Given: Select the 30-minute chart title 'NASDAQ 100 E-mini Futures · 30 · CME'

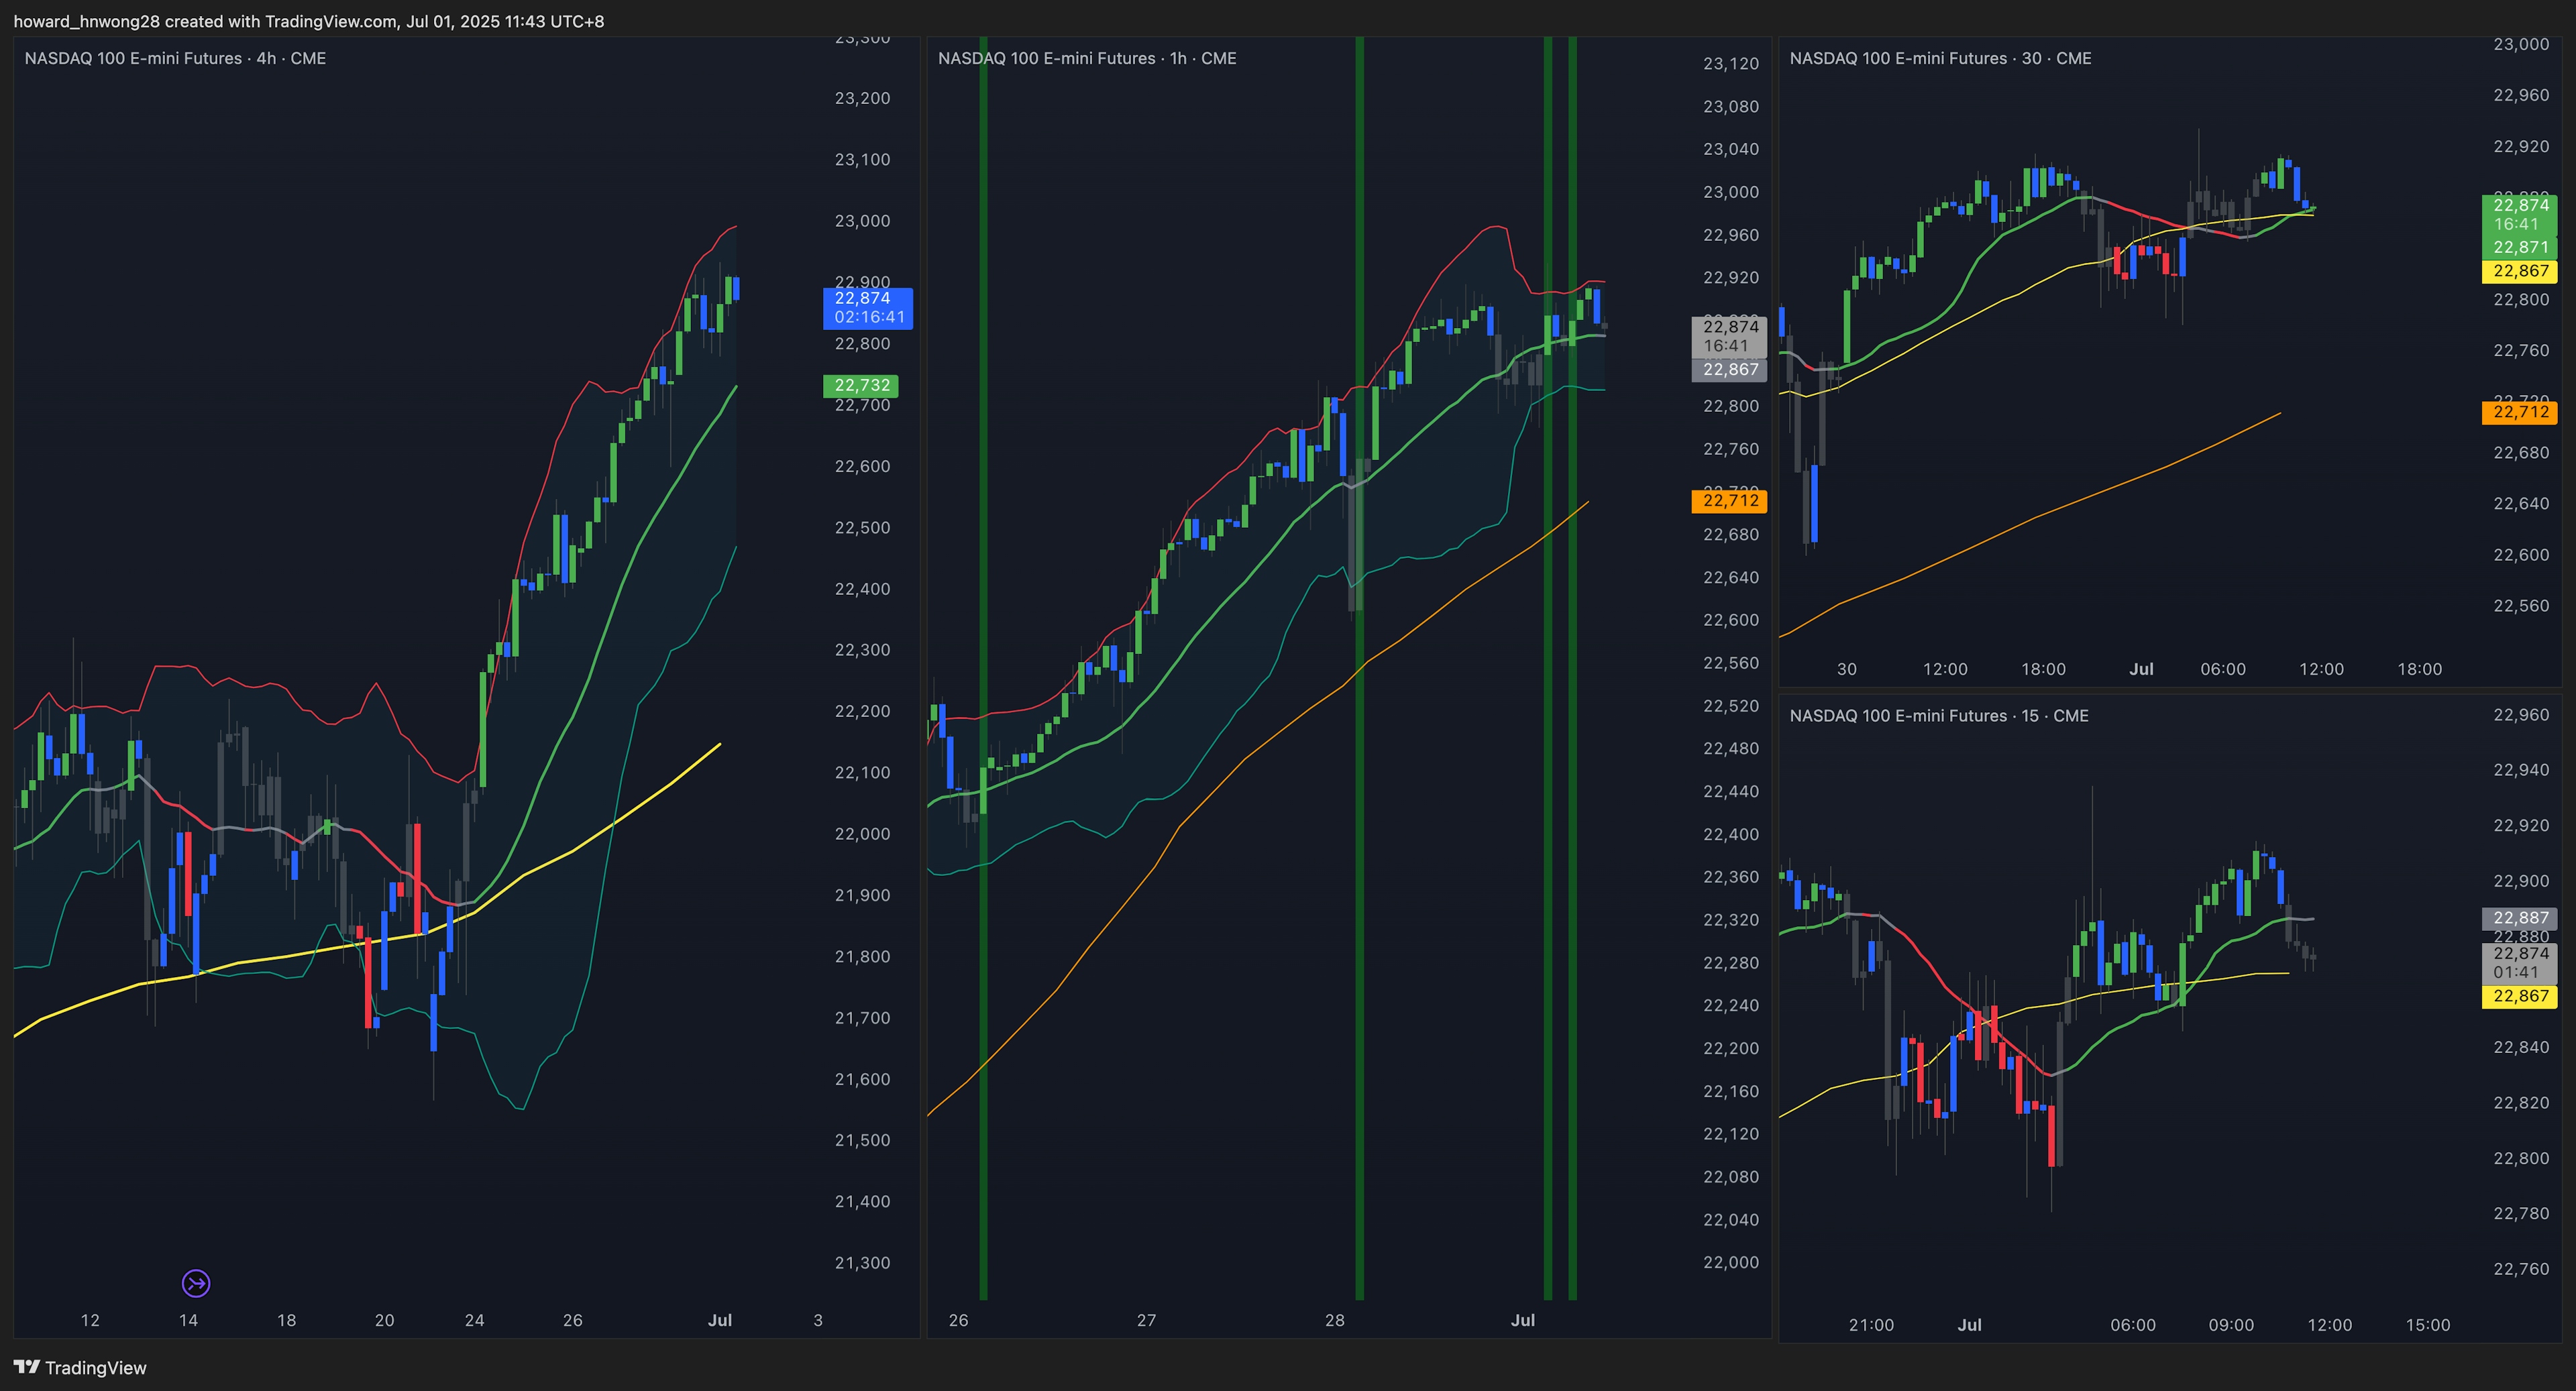Looking at the screenshot, I should coord(1940,58).
